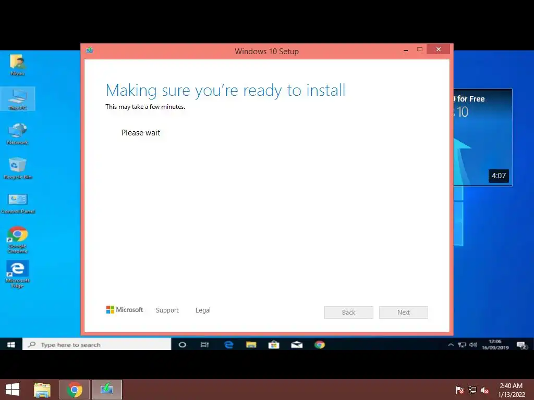Image resolution: width=534 pixels, height=400 pixels.
Task: Click the inner Windows 10 Start button
Action: coord(11,345)
